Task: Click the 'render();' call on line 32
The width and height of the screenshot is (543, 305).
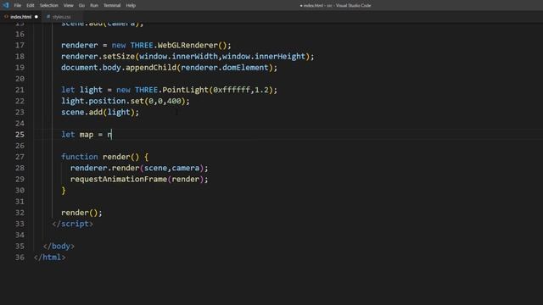Action: pyautogui.click(x=81, y=213)
